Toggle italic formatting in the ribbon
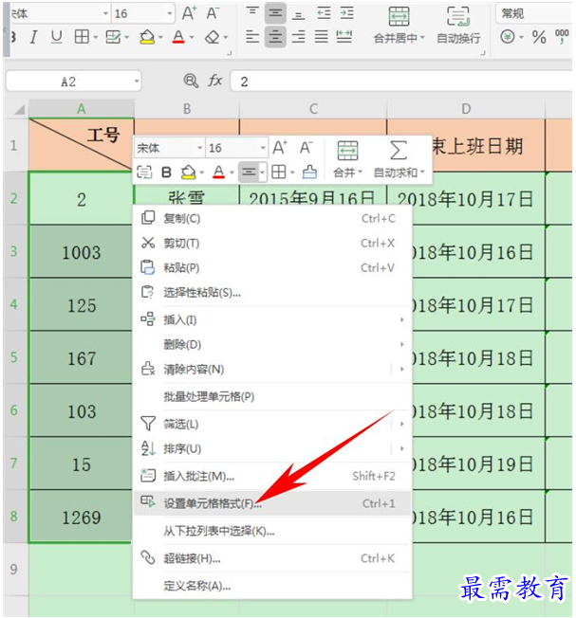 34,38
